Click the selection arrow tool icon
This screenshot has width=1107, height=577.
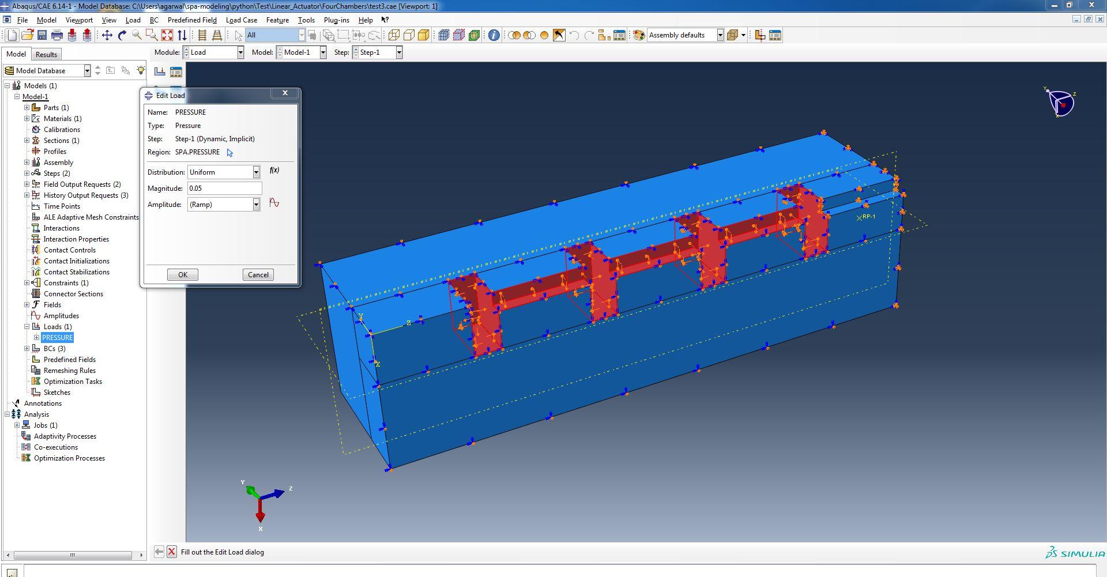tap(238, 35)
